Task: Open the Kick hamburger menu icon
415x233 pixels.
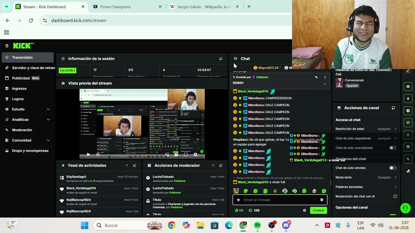Action: (x=7, y=46)
